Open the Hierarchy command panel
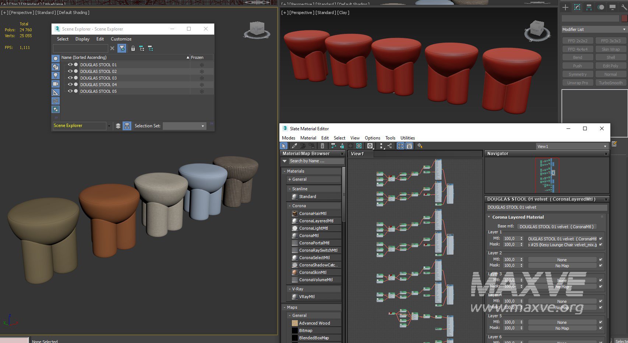Viewport: 628px width, 343px height. [589, 7]
